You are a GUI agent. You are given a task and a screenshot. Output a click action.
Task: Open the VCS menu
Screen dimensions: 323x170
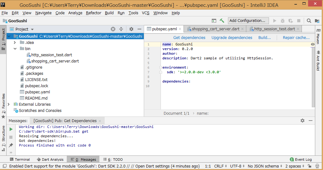point(146,13)
